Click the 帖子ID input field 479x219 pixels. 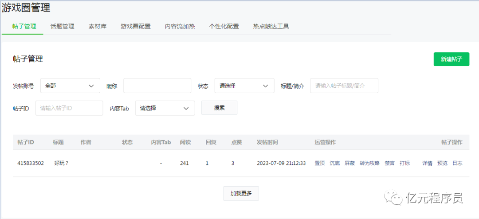pyautogui.click(x=69, y=108)
